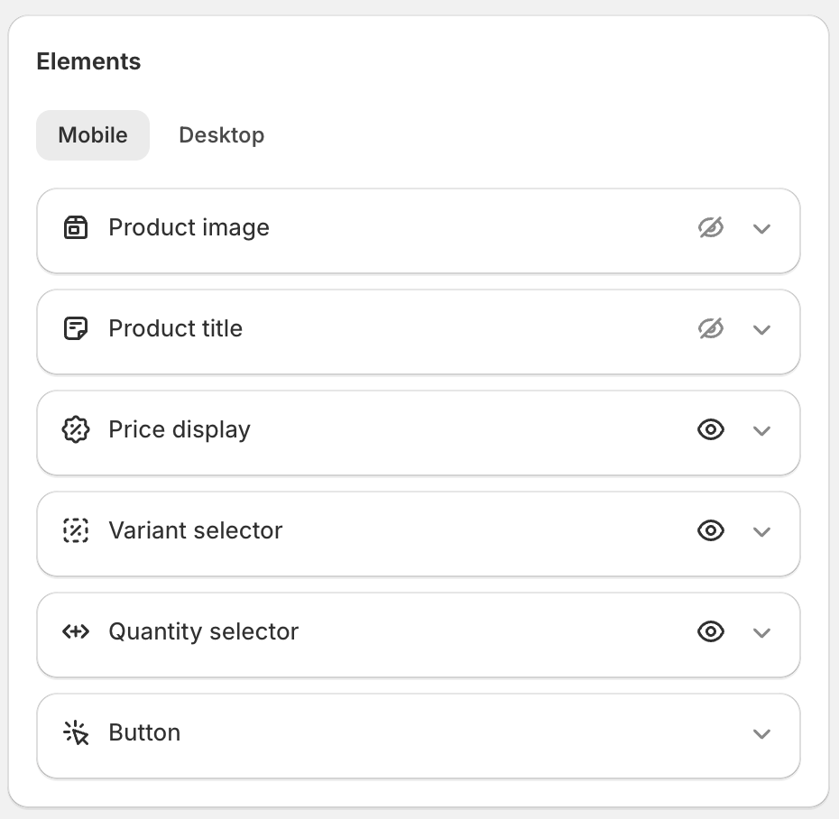This screenshot has width=839, height=819.
Task: Switch to the Desktop tab
Action: tap(221, 135)
